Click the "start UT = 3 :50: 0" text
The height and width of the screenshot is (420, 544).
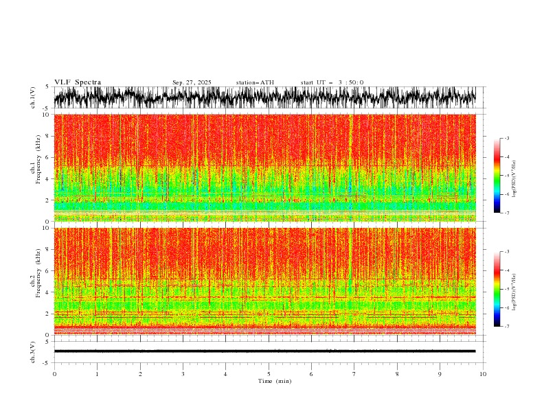[332, 82]
